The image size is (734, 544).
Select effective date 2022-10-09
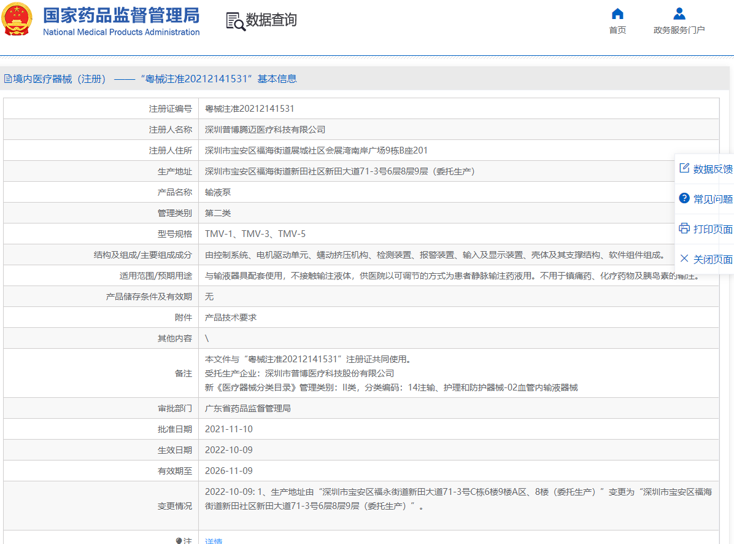pyautogui.click(x=228, y=450)
